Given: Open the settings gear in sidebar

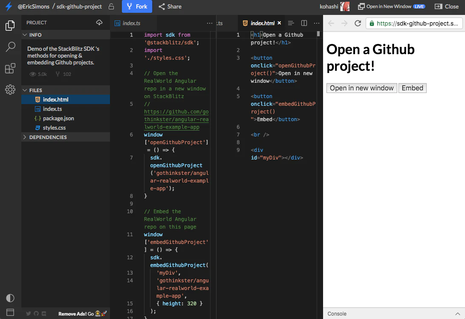Looking at the screenshot, I should 10,89.
